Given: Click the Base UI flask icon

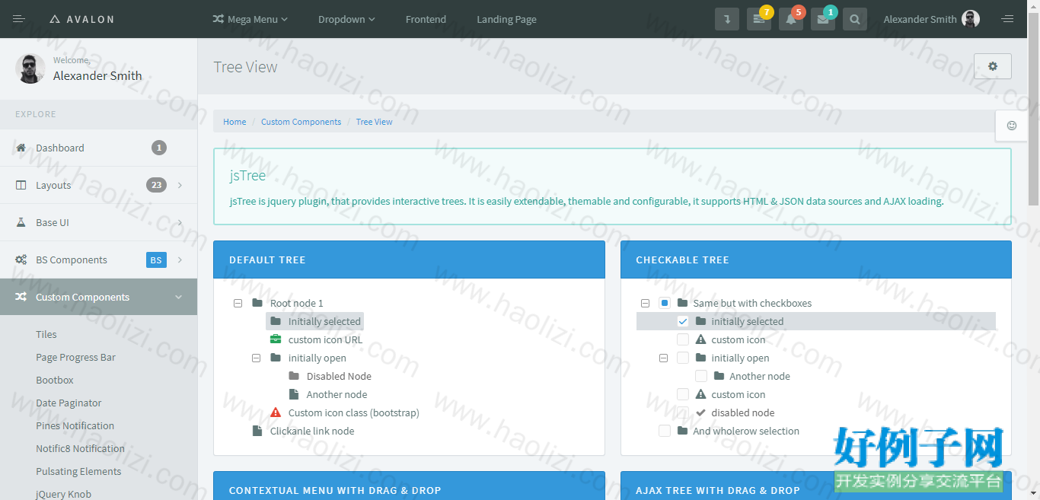Looking at the screenshot, I should [21, 222].
